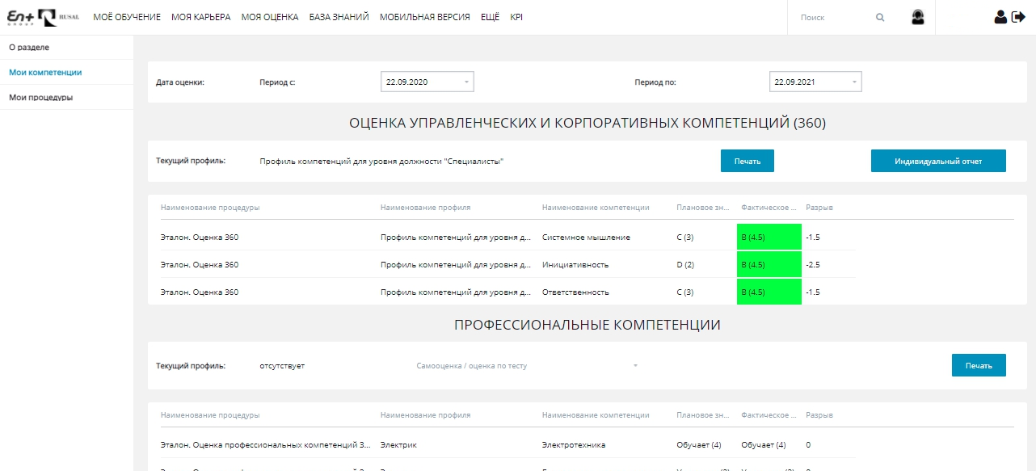The width and height of the screenshot is (1036, 471).
Task: Open the user profile icon
Action: (x=1000, y=16)
